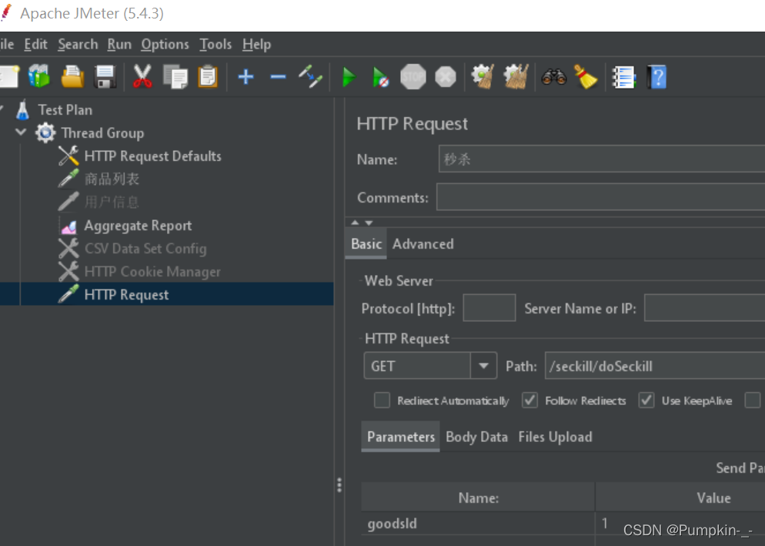This screenshot has height=546, width=765.
Task: Open Search with the binoculars icon
Action: (x=554, y=77)
